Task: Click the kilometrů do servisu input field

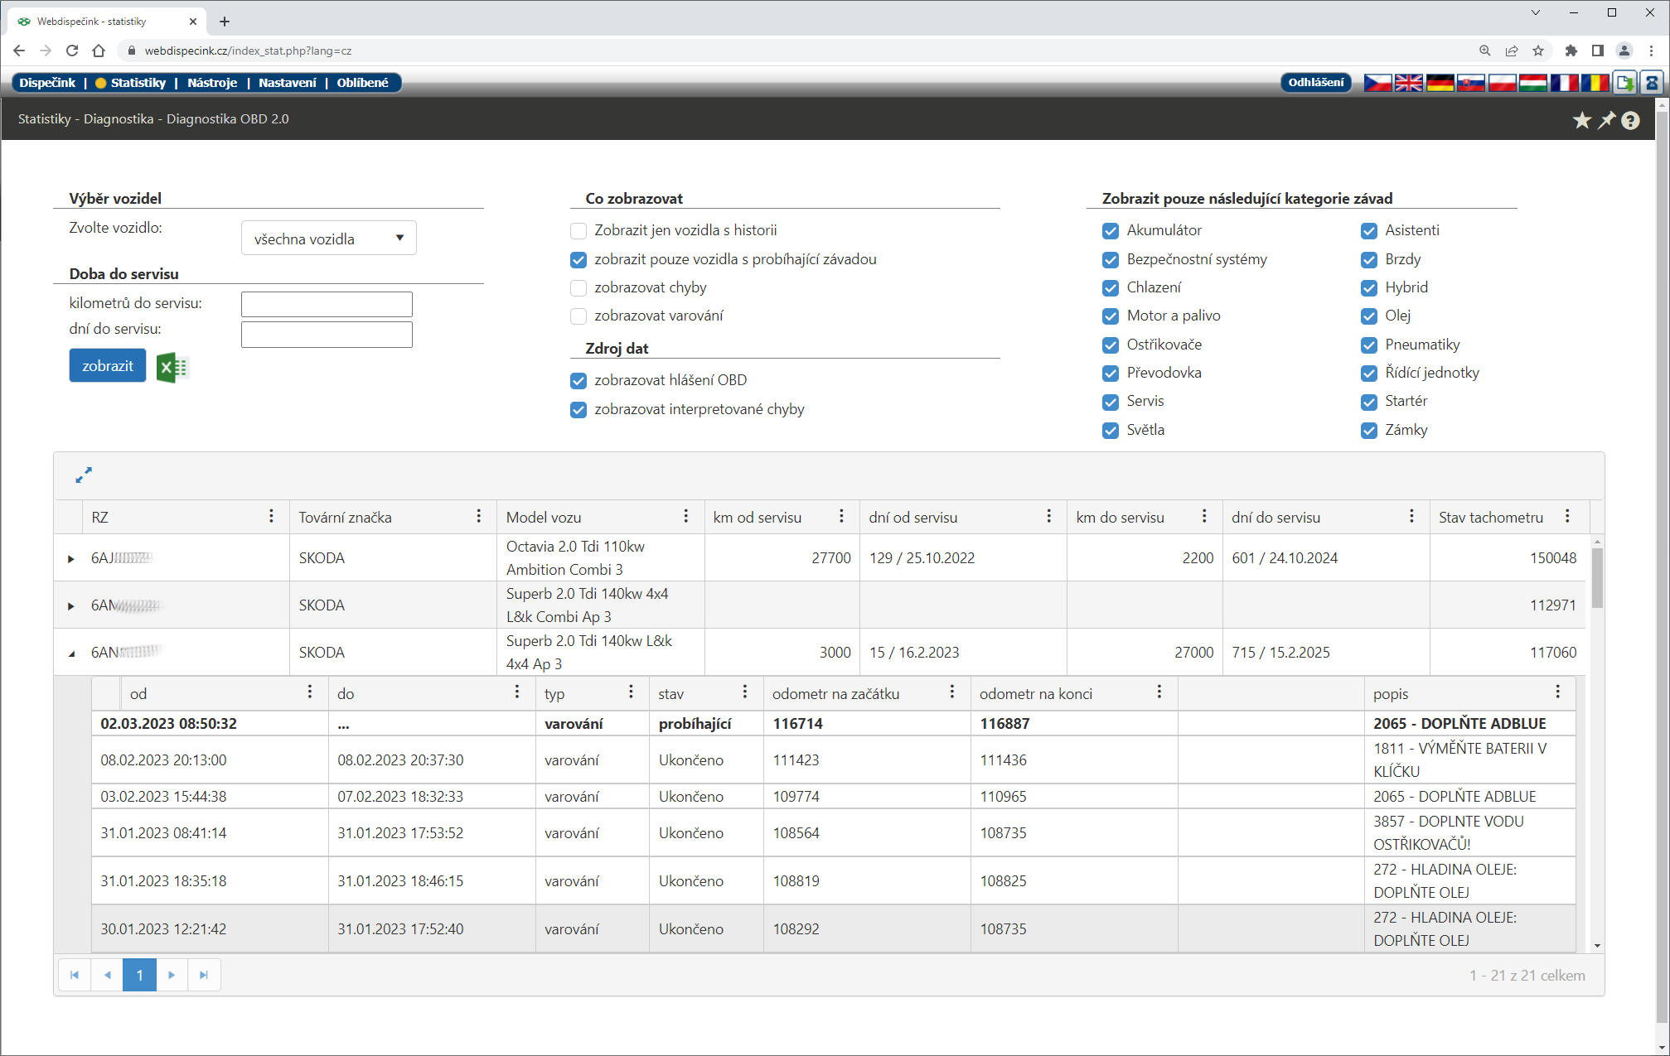Action: 327,304
